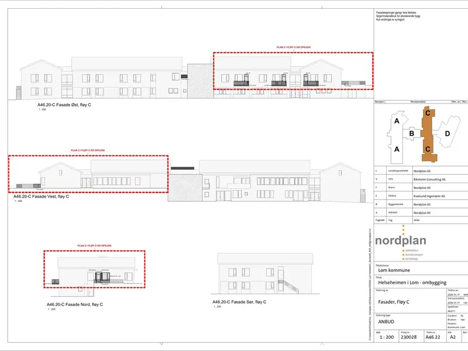This screenshot has height=351, width=468.
Task: Click the lower letter C on the orange wing
Action: pyautogui.click(x=428, y=149)
